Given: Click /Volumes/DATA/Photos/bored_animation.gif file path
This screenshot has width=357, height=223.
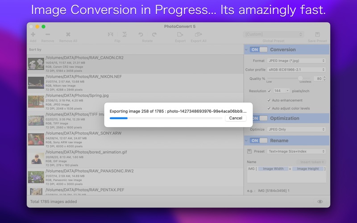Looking at the screenshot, I should point(86,152).
